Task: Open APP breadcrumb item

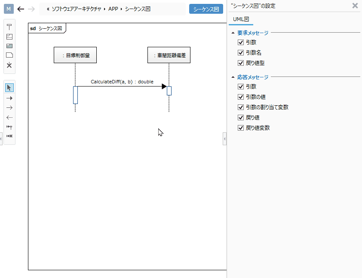Action: pos(113,9)
